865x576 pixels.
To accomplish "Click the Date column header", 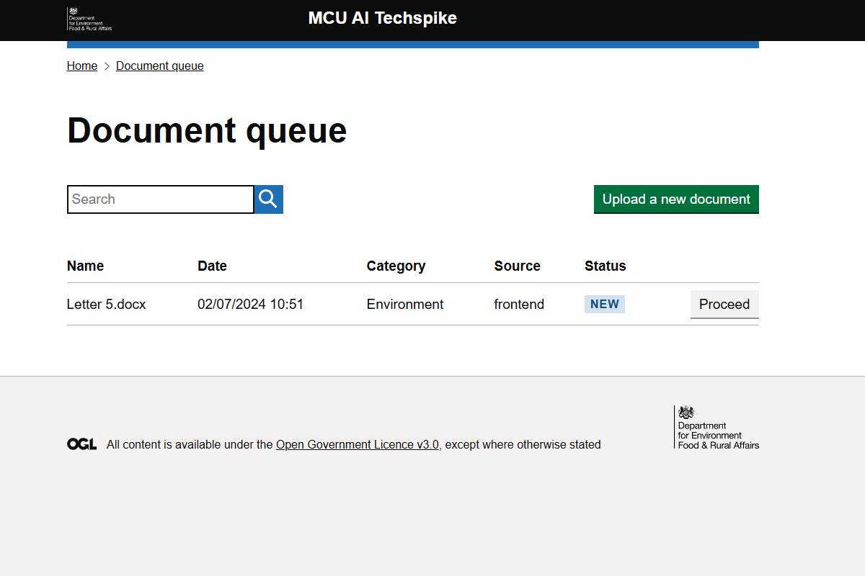I will point(212,266).
